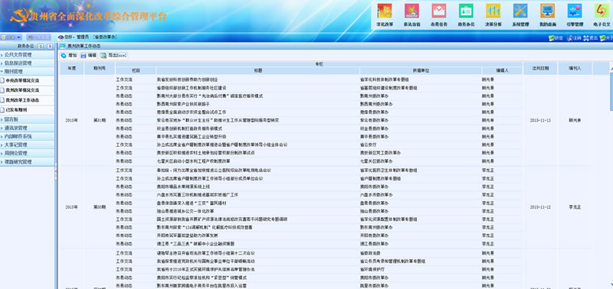Click the table's vertical scrollbar up arrow
The width and height of the screenshot is (613, 289).
[611, 70]
